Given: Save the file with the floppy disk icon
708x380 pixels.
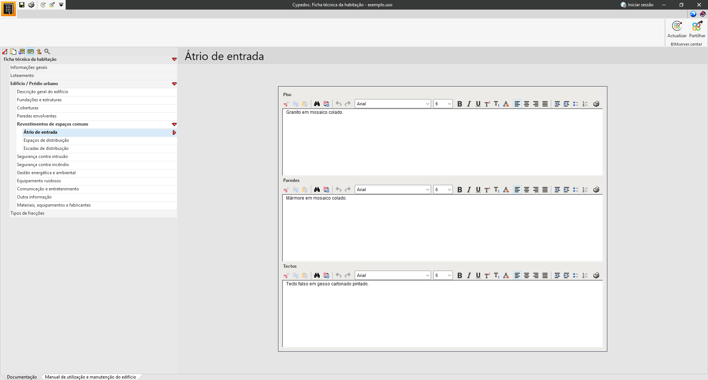Looking at the screenshot, I should (22, 5).
